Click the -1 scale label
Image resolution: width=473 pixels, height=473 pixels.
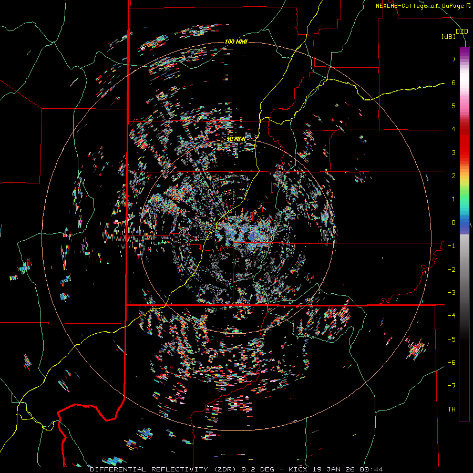pyautogui.click(x=451, y=246)
